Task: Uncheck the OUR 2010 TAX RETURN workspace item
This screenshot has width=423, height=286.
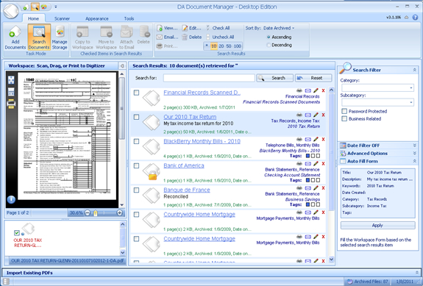Action: [x=17, y=232]
